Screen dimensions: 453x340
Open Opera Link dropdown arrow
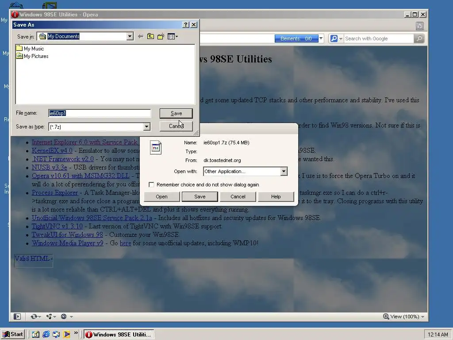click(x=39, y=317)
